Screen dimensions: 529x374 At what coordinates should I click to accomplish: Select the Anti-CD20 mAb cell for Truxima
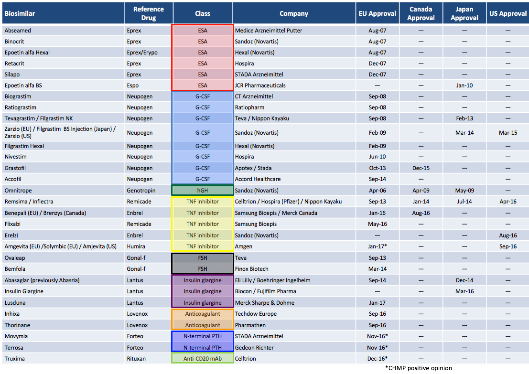(x=202, y=358)
